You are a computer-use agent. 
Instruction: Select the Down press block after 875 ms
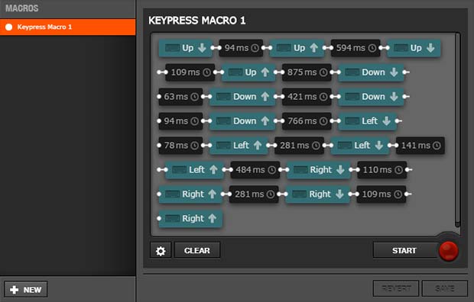pyautogui.click(x=371, y=72)
